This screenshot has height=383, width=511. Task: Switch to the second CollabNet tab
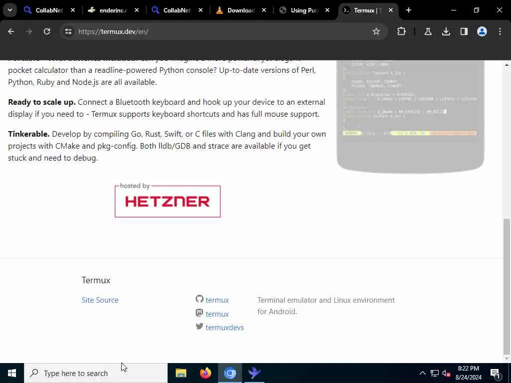177,10
